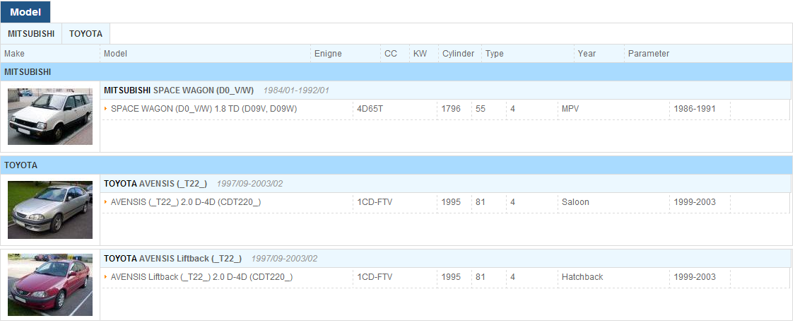Click the Enigne column header
The width and height of the screenshot is (795, 323).
tap(328, 54)
